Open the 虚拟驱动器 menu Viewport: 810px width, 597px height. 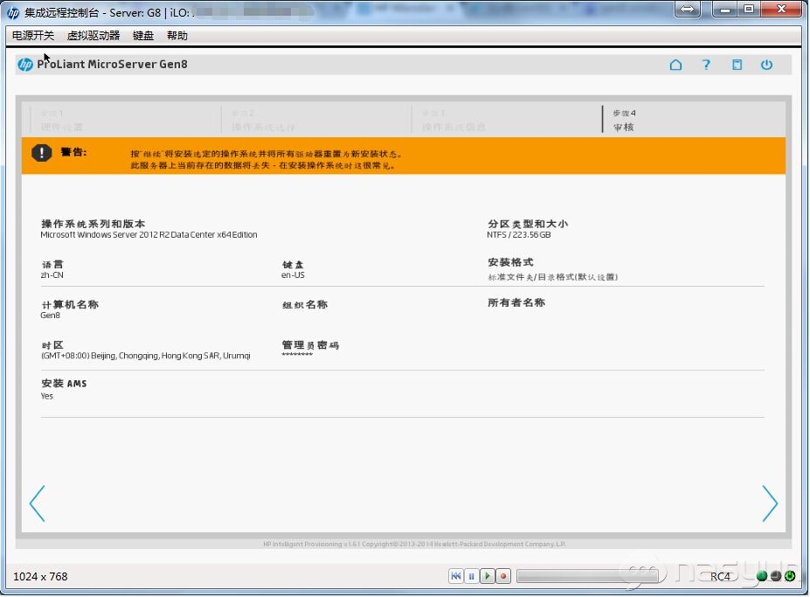(x=93, y=36)
